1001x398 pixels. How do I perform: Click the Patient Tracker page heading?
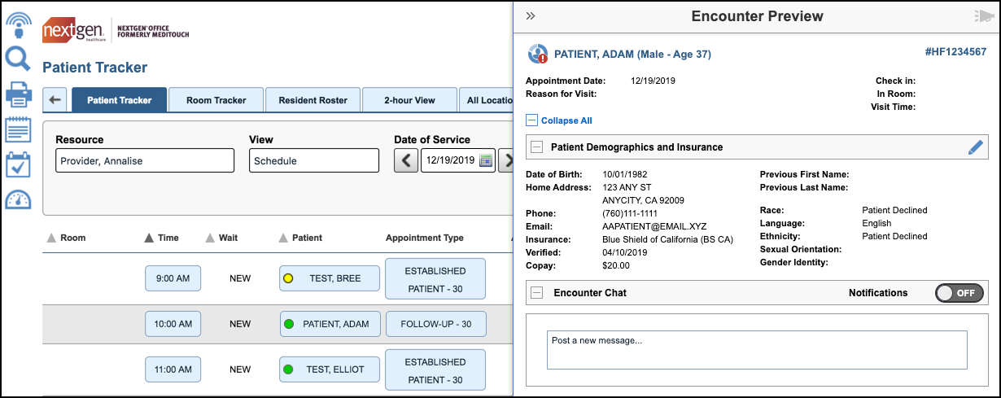(94, 68)
